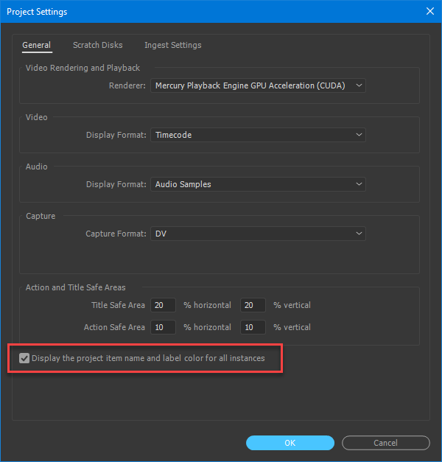Open the Renderer dropdown
The height and width of the screenshot is (462, 442).
tap(258, 85)
